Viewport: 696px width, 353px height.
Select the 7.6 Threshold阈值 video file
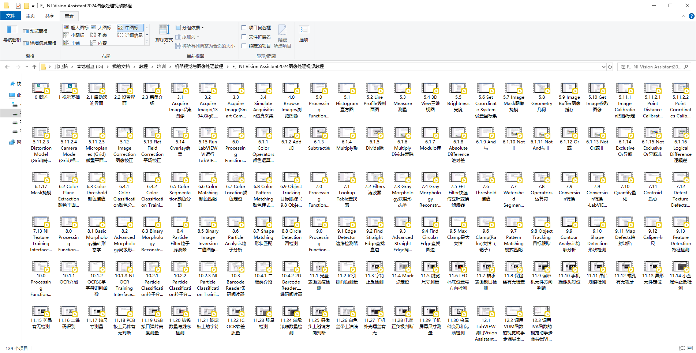point(486,187)
